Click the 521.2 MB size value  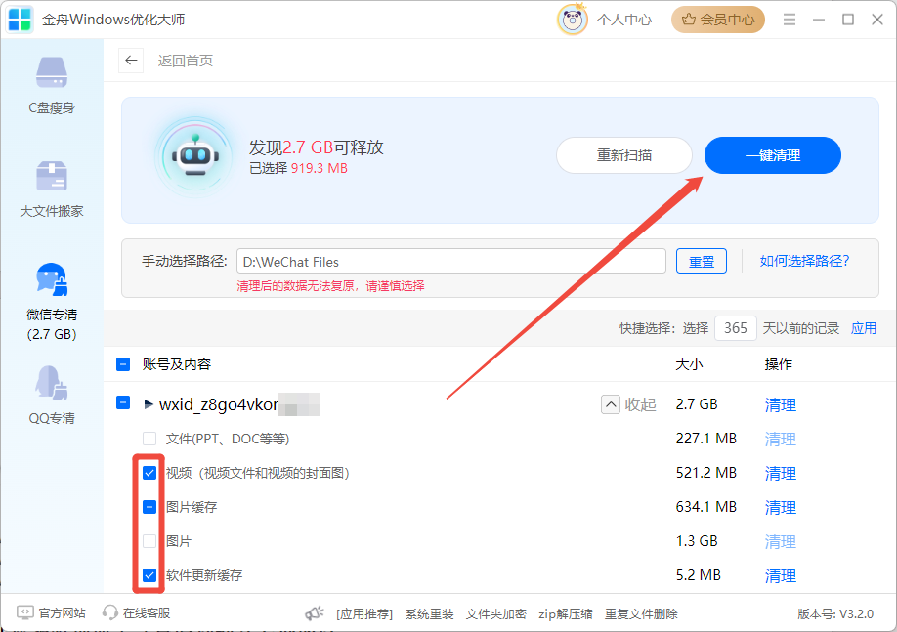pyautogui.click(x=705, y=473)
